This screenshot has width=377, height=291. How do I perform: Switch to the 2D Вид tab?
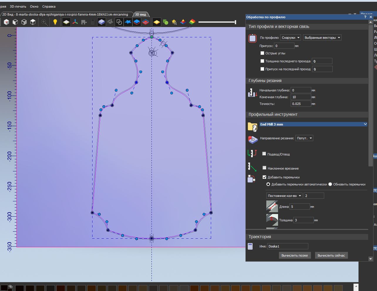click(65, 14)
